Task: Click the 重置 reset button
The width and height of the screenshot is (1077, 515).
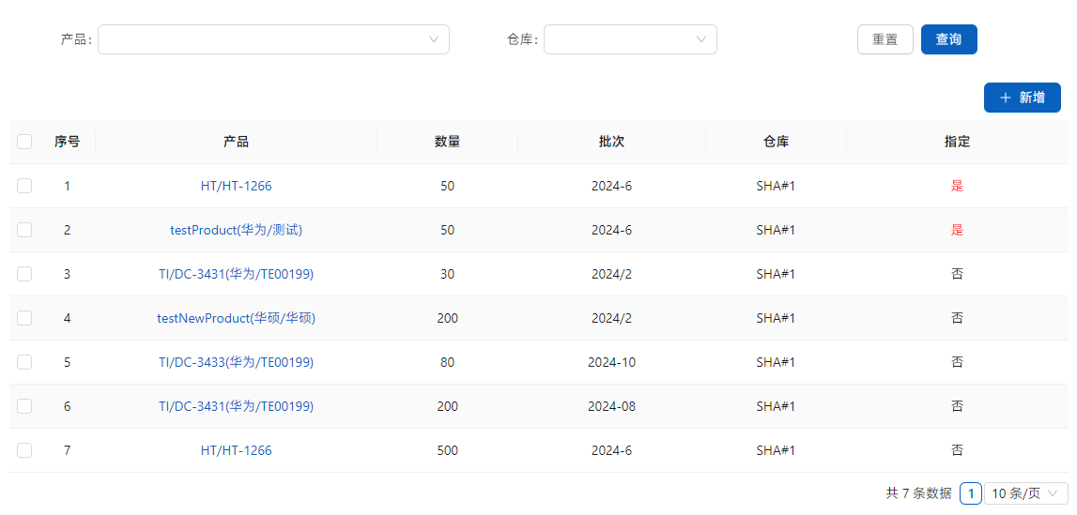Action: 885,39
